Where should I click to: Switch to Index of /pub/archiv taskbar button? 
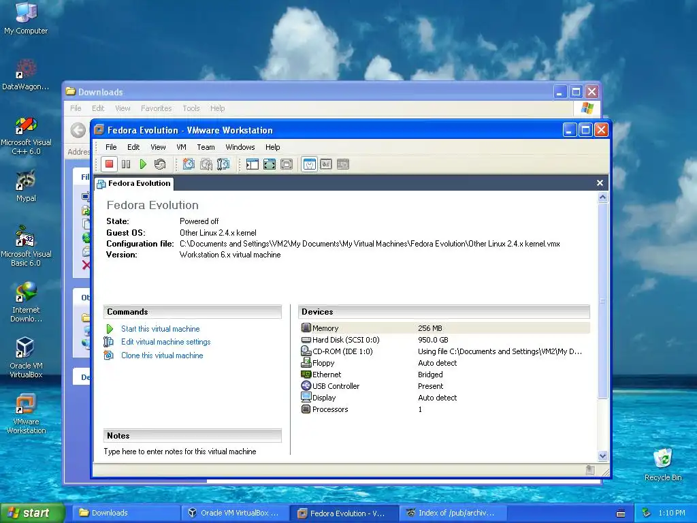pyautogui.click(x=453, y=513)
